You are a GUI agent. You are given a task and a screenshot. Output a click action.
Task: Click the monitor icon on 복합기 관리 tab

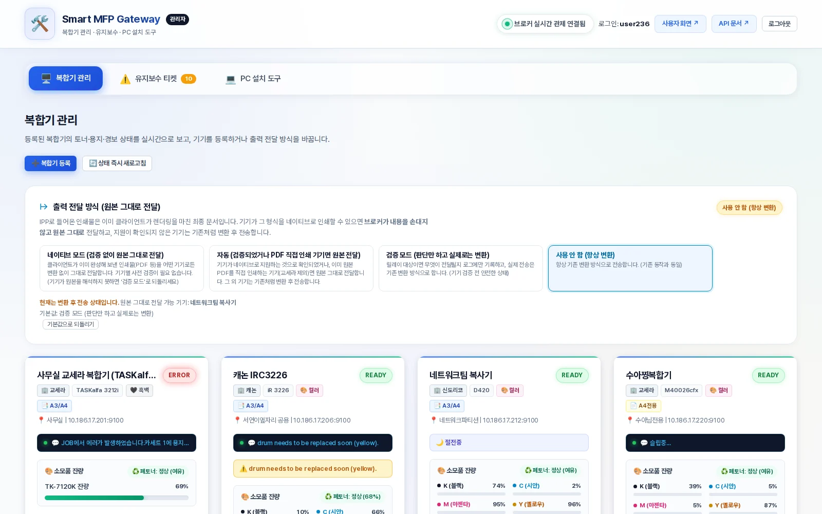tap(46, 78)
